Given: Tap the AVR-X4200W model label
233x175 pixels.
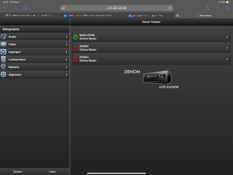Looking at the screenshot, I should (169, 87).
